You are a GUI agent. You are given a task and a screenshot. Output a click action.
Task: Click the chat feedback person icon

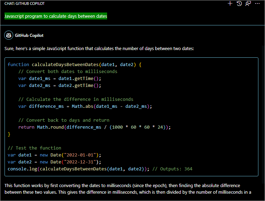(248, 3)
